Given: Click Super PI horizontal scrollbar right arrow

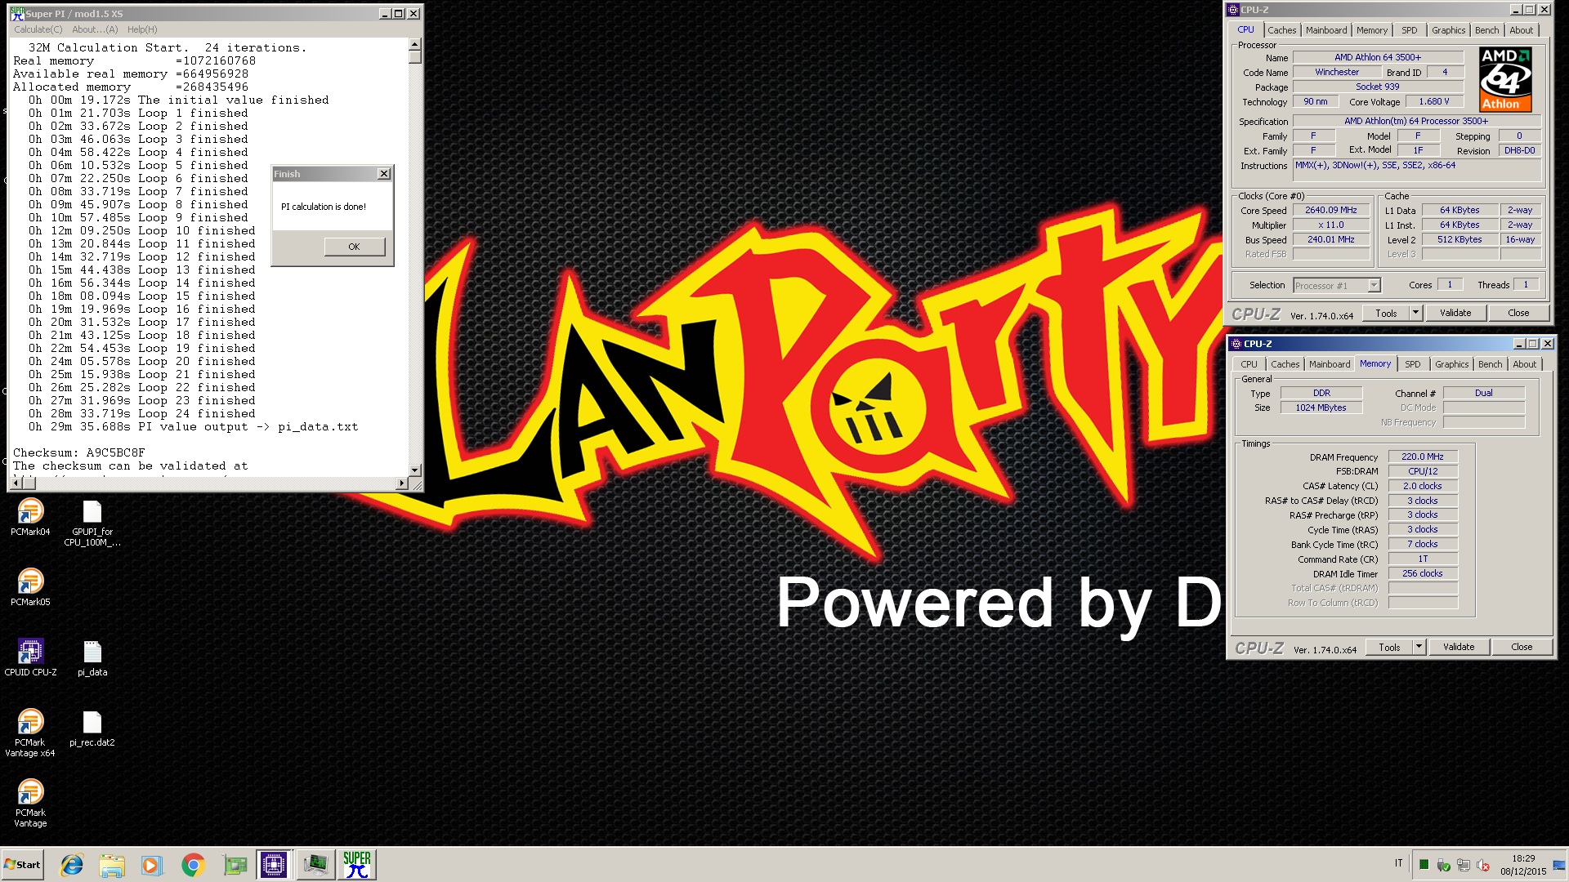Looking at the screenshot, I should (x=401, y=483).
